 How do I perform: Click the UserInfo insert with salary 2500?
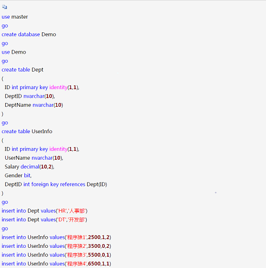point(56,237)
